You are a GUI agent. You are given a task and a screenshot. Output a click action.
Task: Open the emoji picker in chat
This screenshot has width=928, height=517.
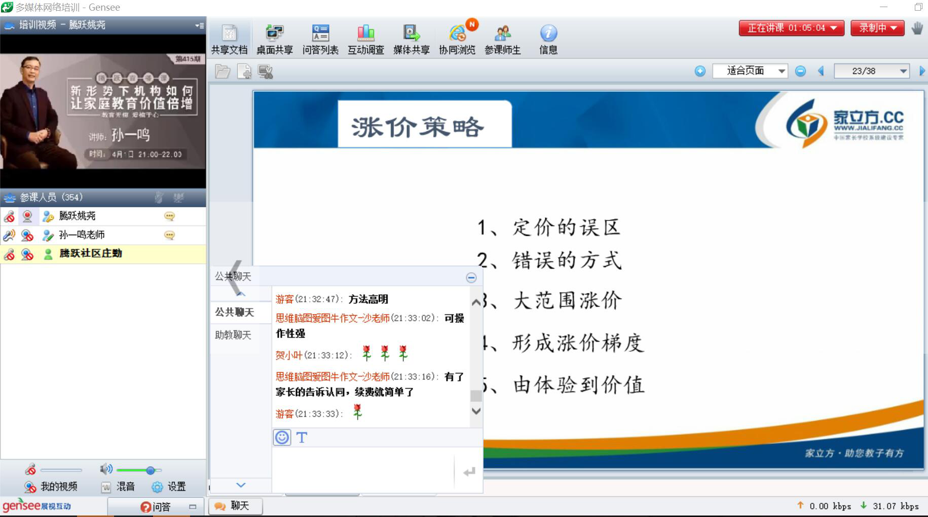click(282, 437)
